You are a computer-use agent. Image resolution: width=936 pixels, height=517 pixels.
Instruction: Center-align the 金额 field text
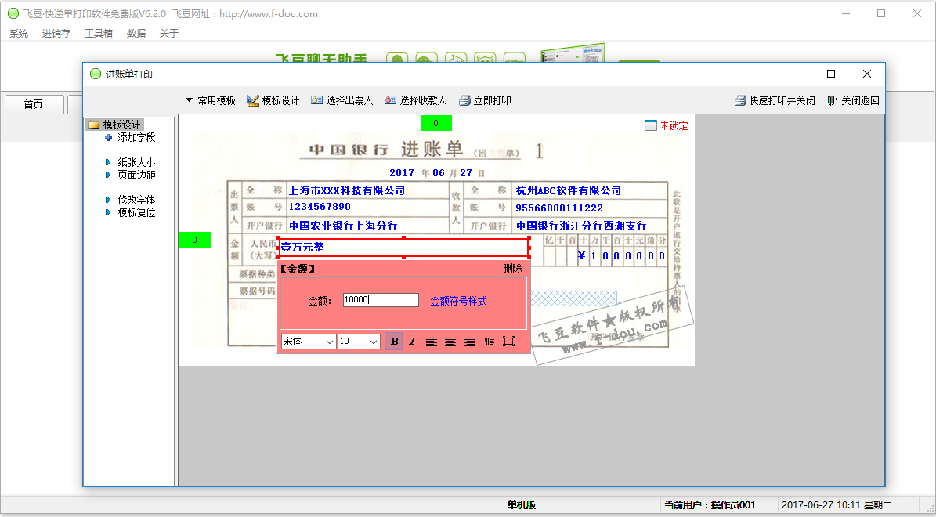[450, 342]
